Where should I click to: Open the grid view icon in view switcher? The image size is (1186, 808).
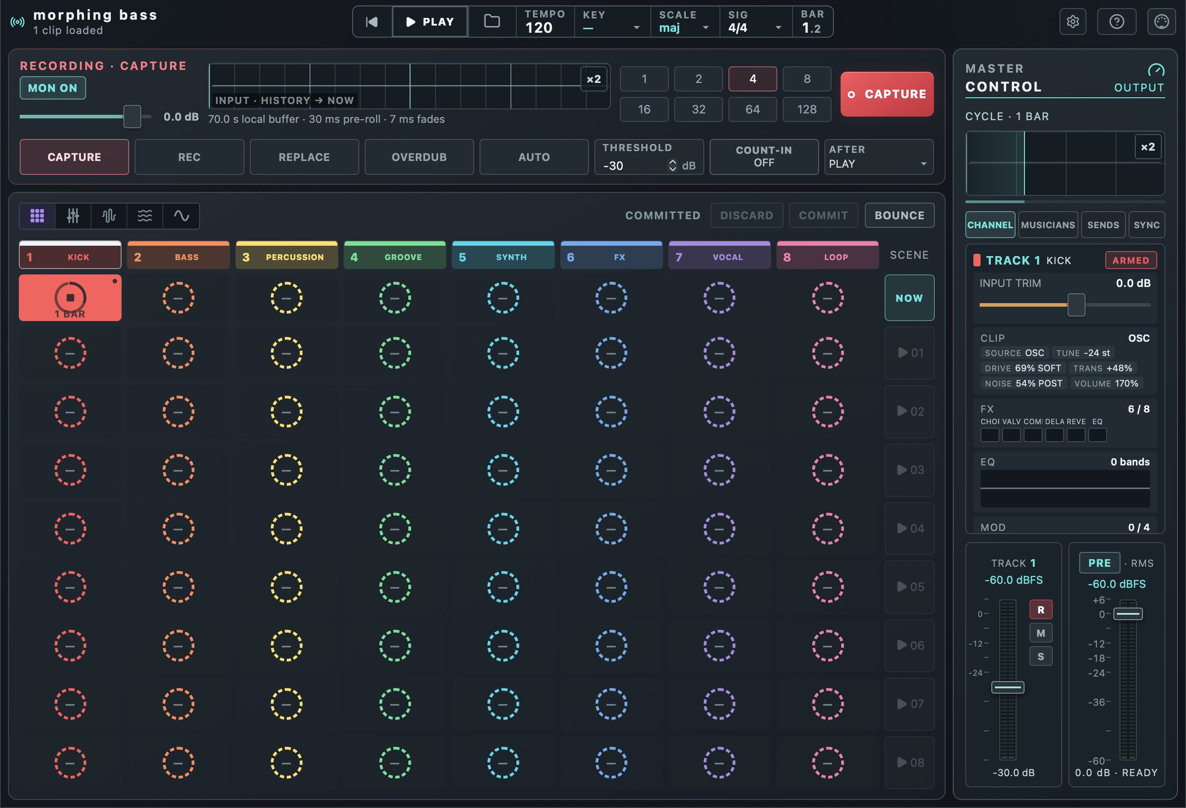tap(37, 216)
